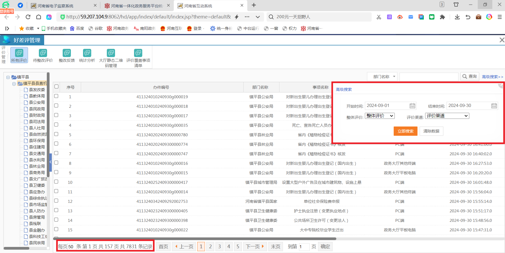Collapse the 镇平县 tree node
Screen dimensions: 505x253
click(8, 77)
